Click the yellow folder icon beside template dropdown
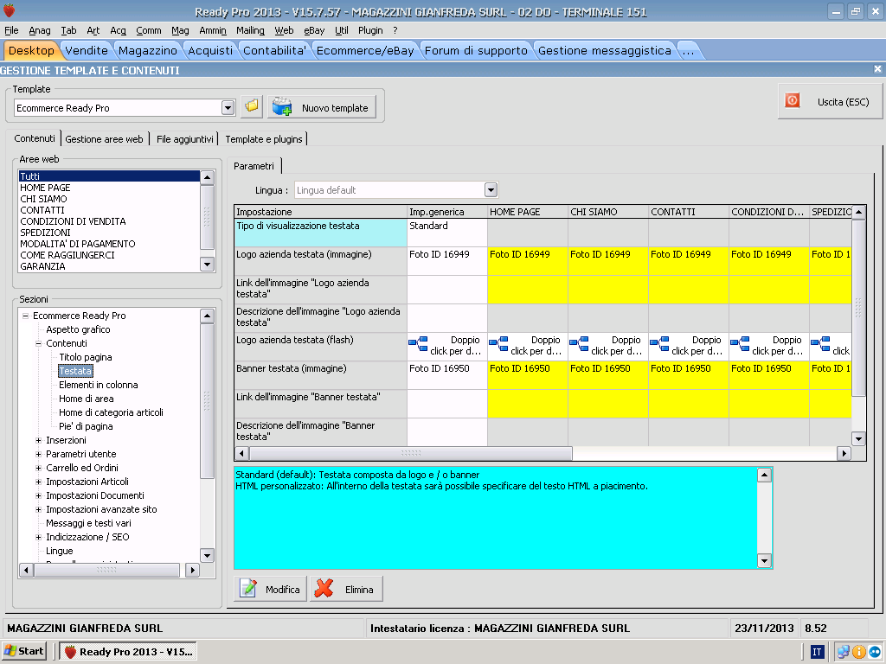Image resolution: width=886 pixels, height=664 pixels. coord(252,107)
